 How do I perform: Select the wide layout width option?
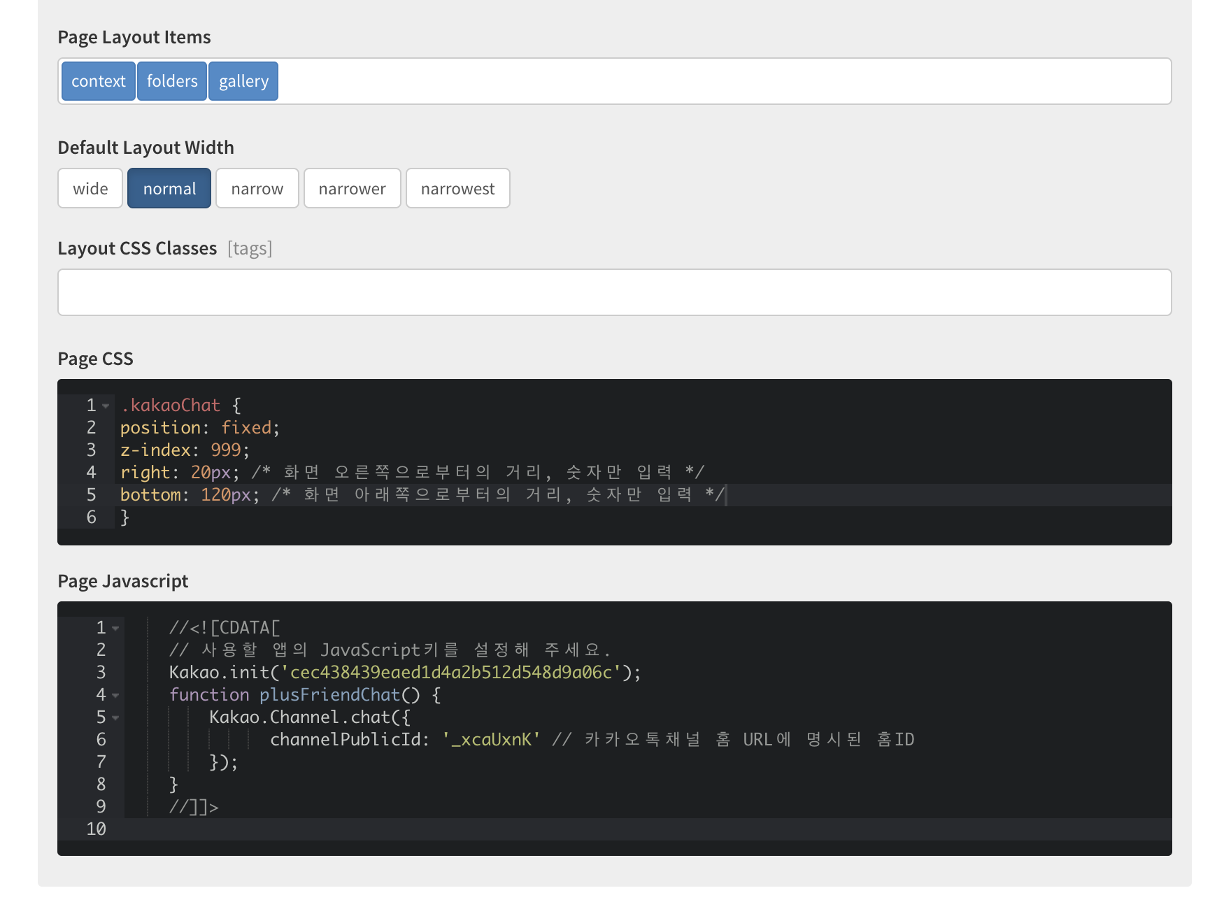click(90, 188)
